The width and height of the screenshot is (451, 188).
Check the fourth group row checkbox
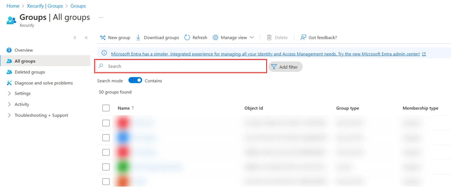(106, 167)
